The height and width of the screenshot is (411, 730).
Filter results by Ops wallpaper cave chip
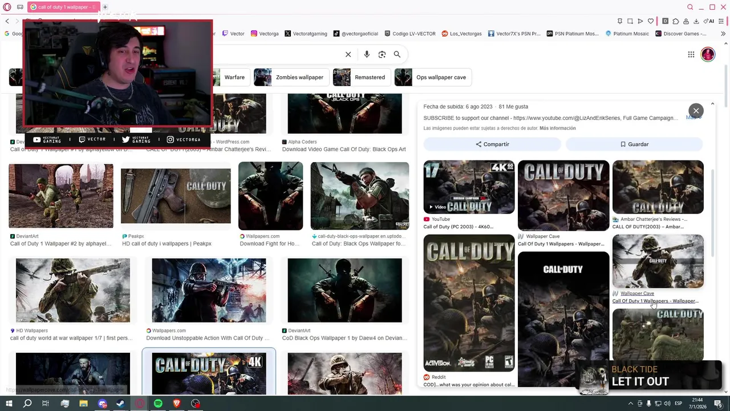(x=433, y=77)
